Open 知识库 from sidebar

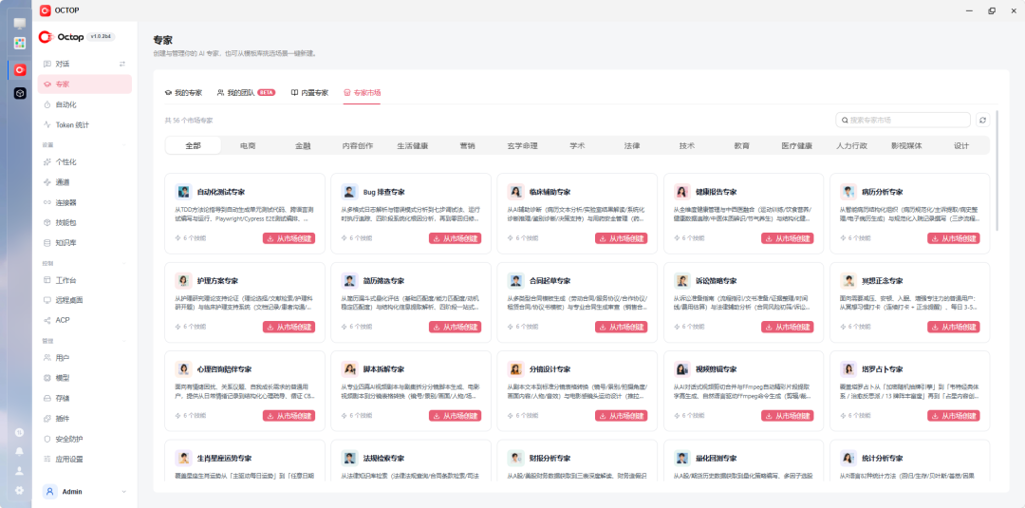84,243
